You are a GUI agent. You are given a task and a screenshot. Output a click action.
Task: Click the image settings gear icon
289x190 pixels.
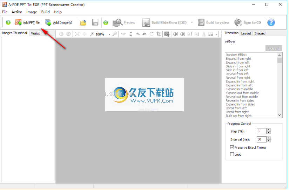click(167, 34)
